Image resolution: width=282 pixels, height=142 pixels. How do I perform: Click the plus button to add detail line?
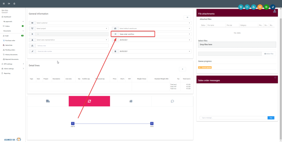point(182,69)
